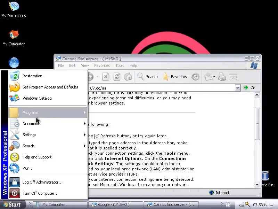Click the Settings tools icon

tap(15, 135)
